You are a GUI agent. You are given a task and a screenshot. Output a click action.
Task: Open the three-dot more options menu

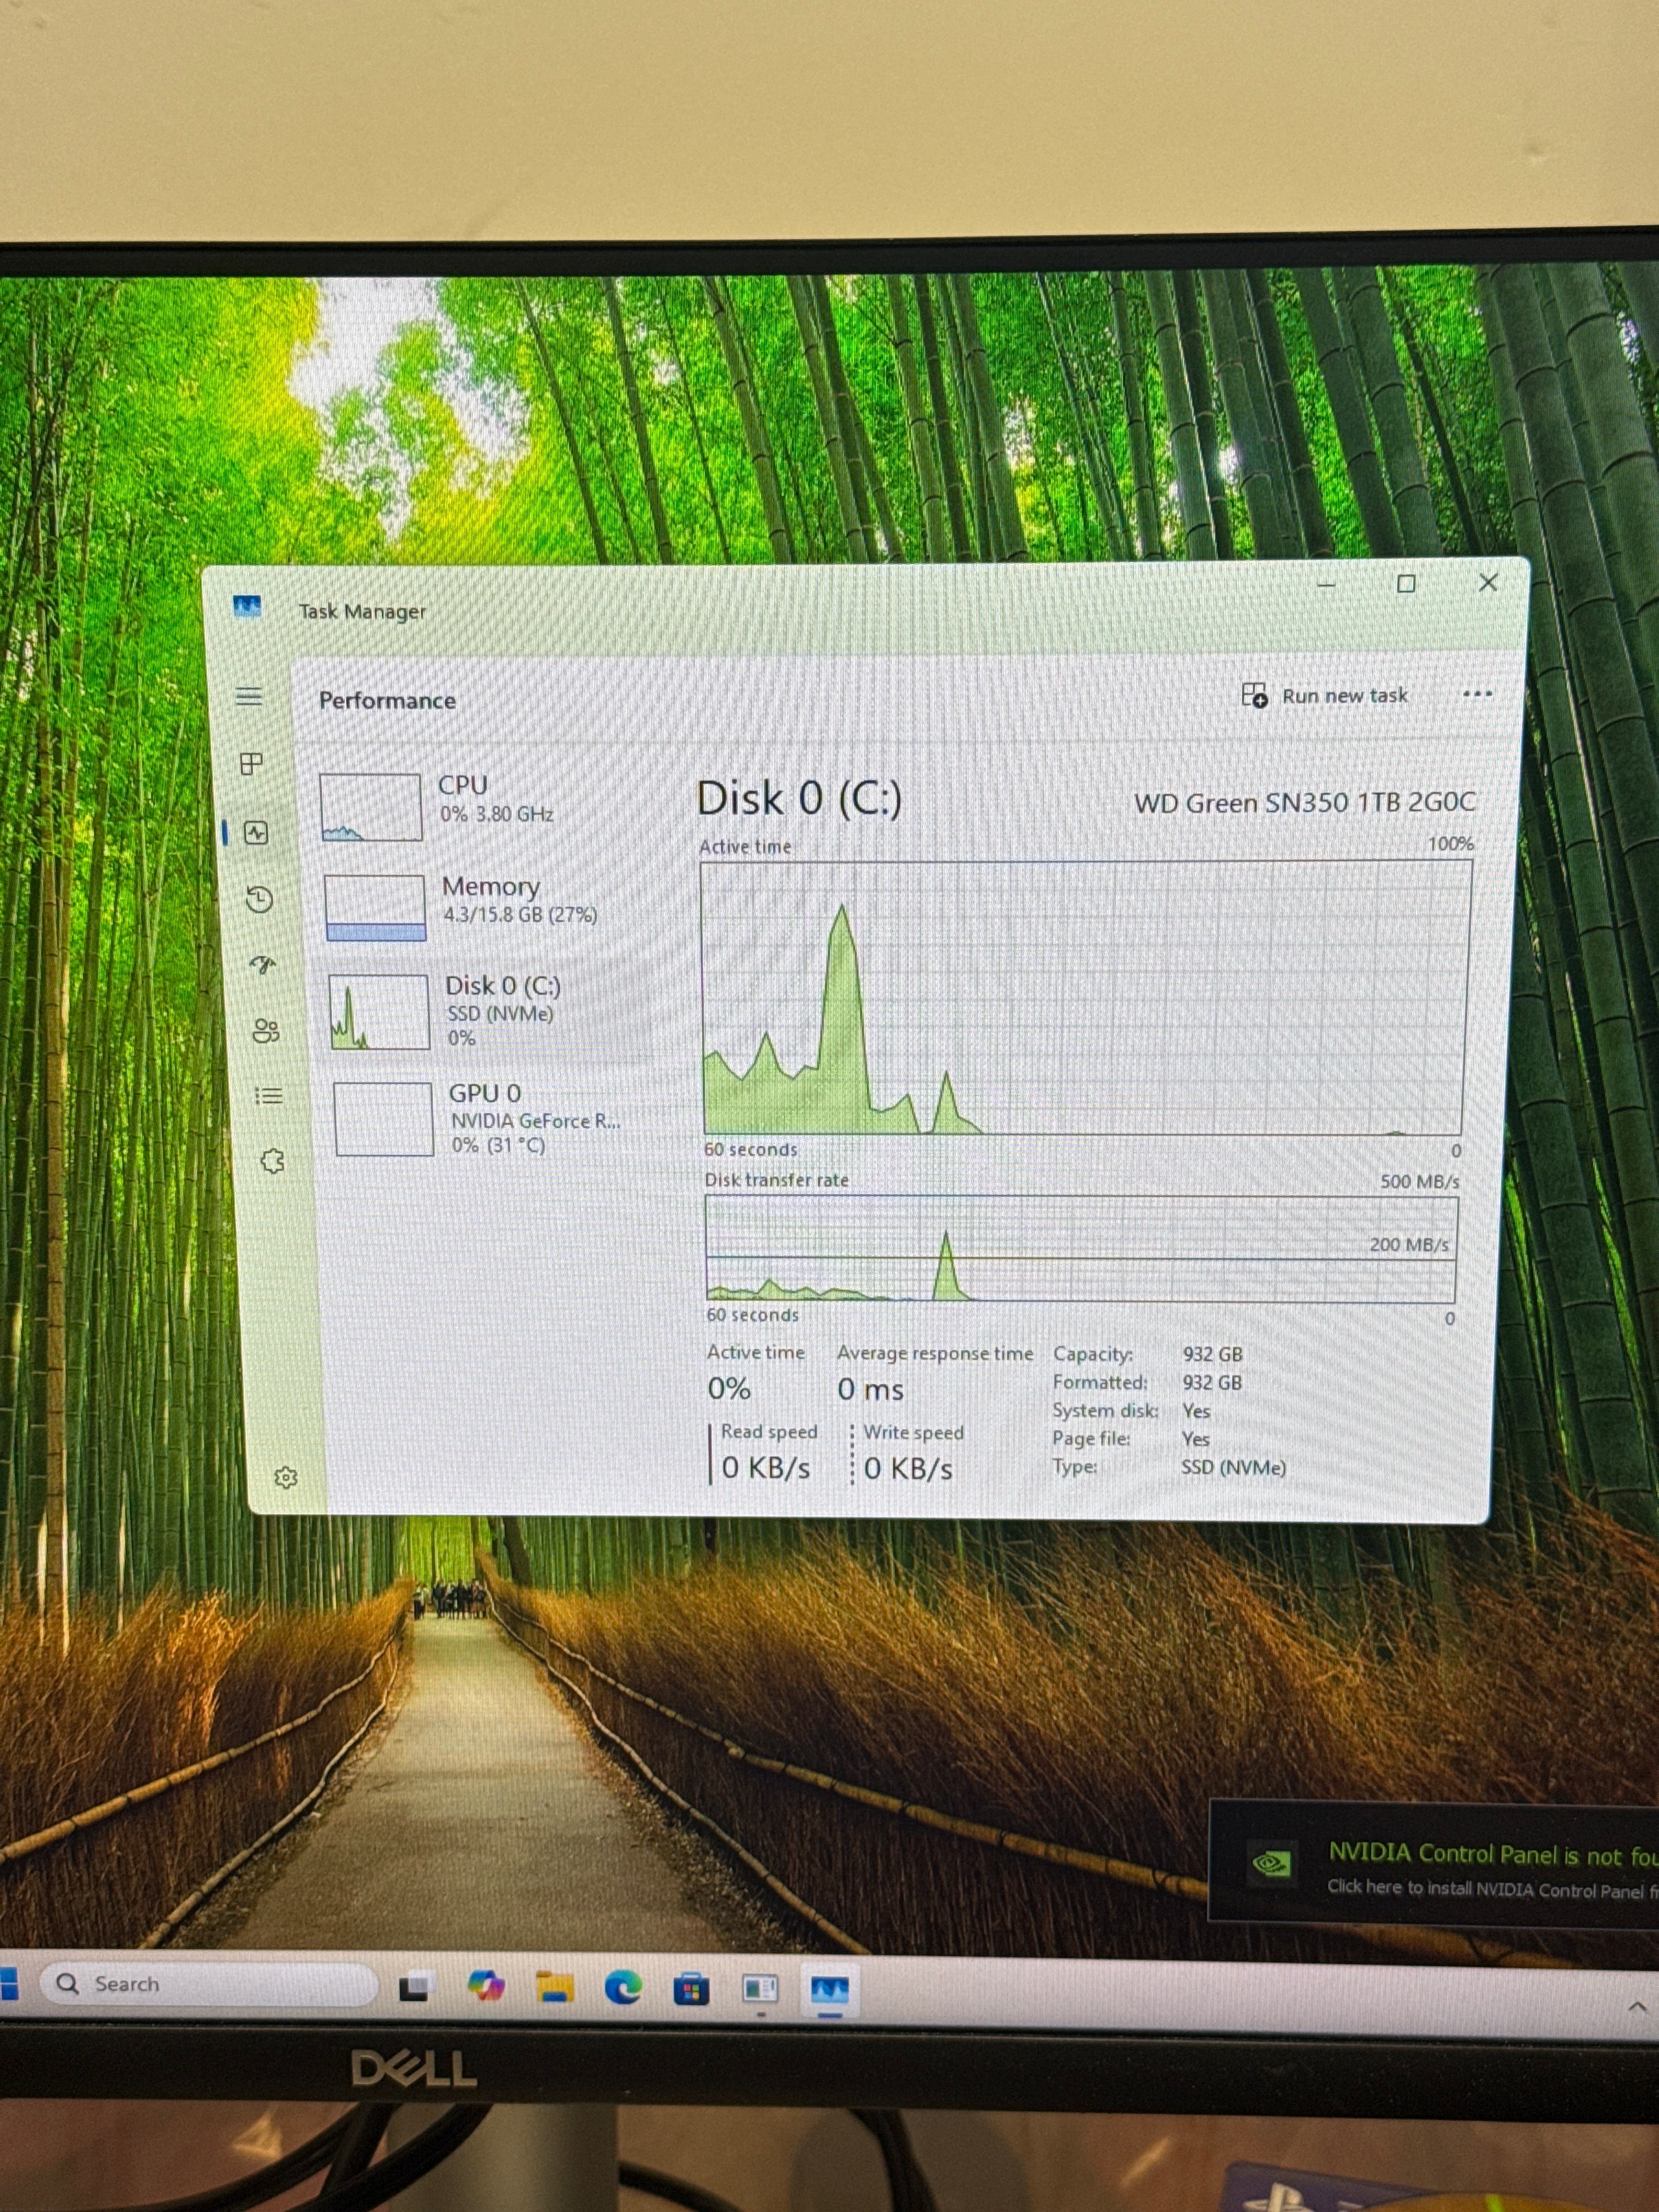[1477, 693]
